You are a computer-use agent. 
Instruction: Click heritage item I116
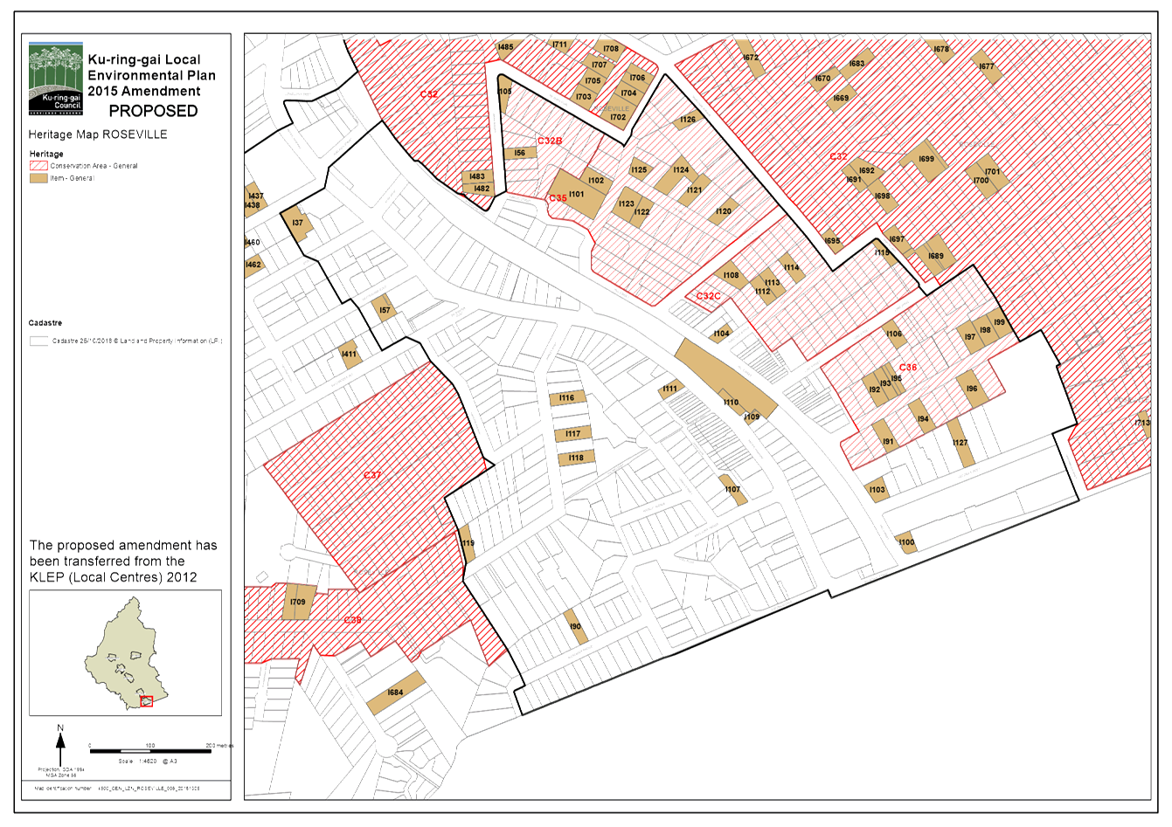(567, 398)
